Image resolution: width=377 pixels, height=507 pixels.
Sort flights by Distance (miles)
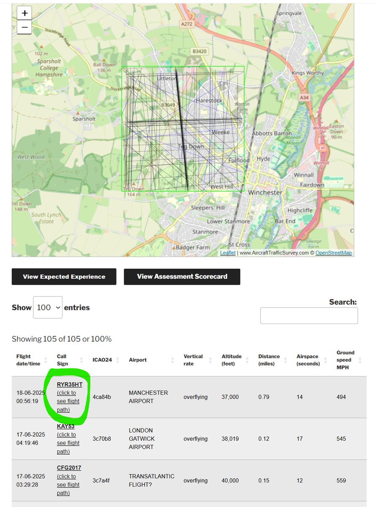tap(269, 360)
